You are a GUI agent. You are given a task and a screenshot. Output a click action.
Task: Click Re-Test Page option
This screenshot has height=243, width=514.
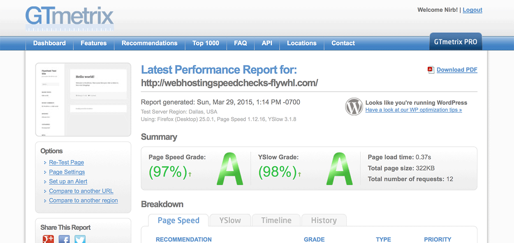point(66,162)
